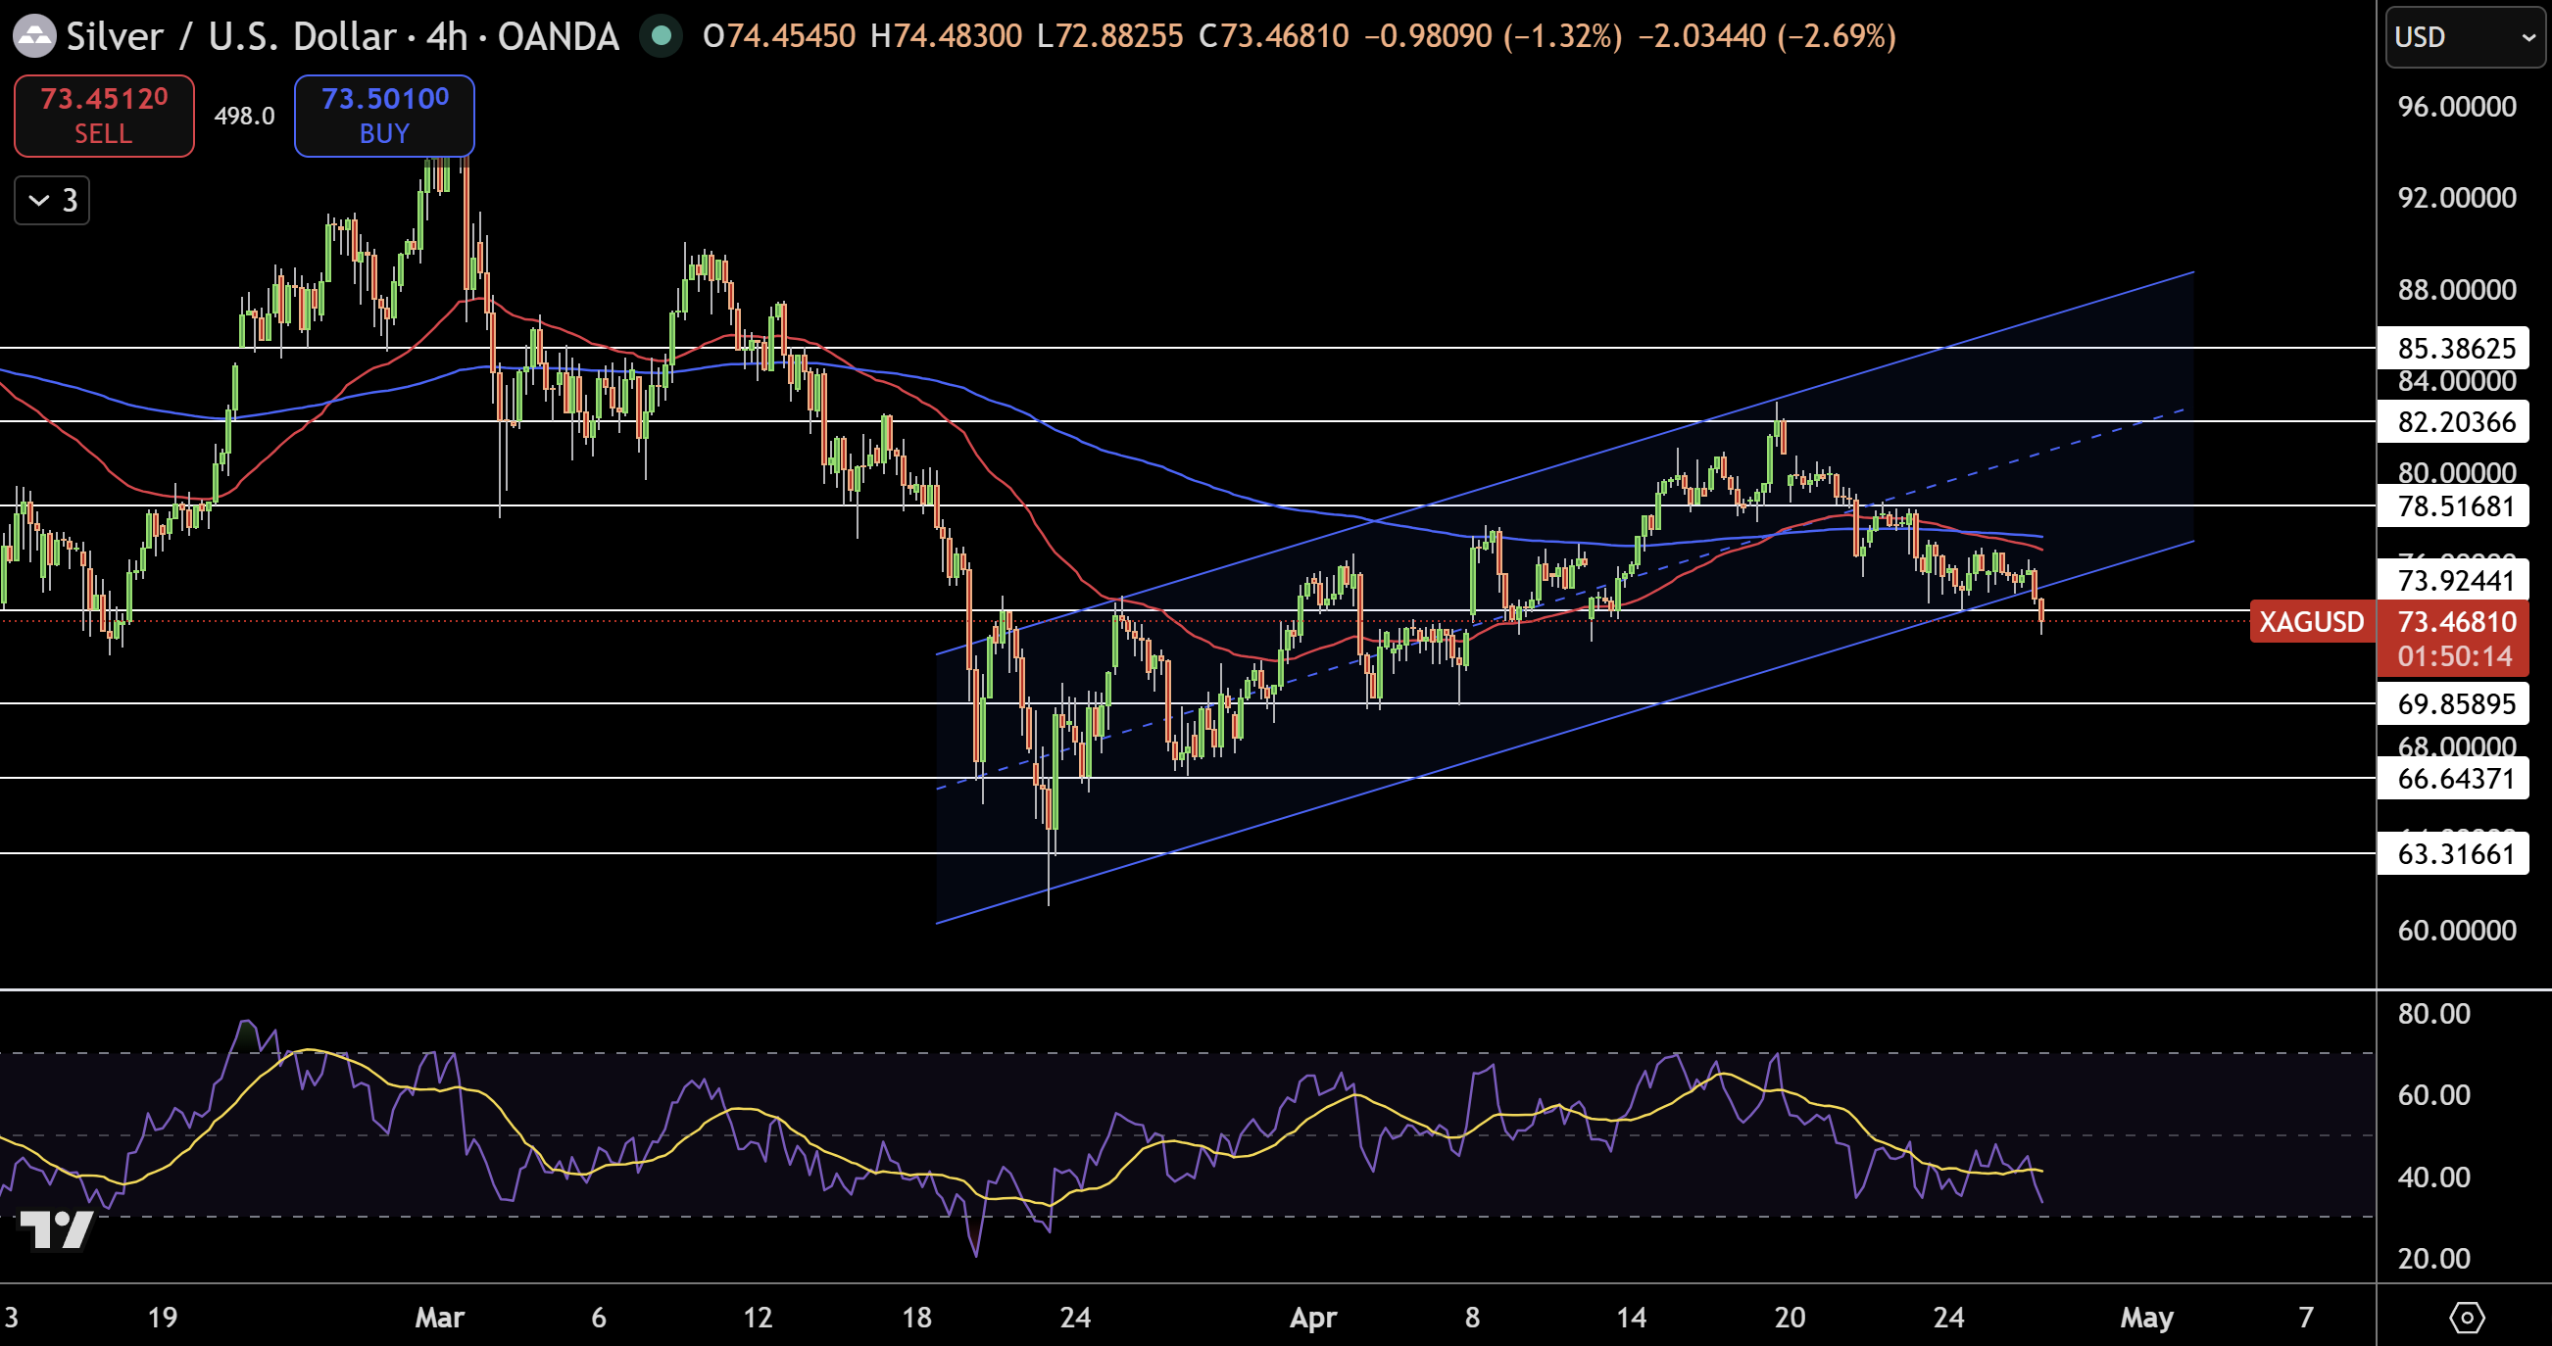Image resolution: width=2552 pixels, height=1346 pixels.
Task: Click the high price value H74.48300
Action: click(x=946, y=36)
